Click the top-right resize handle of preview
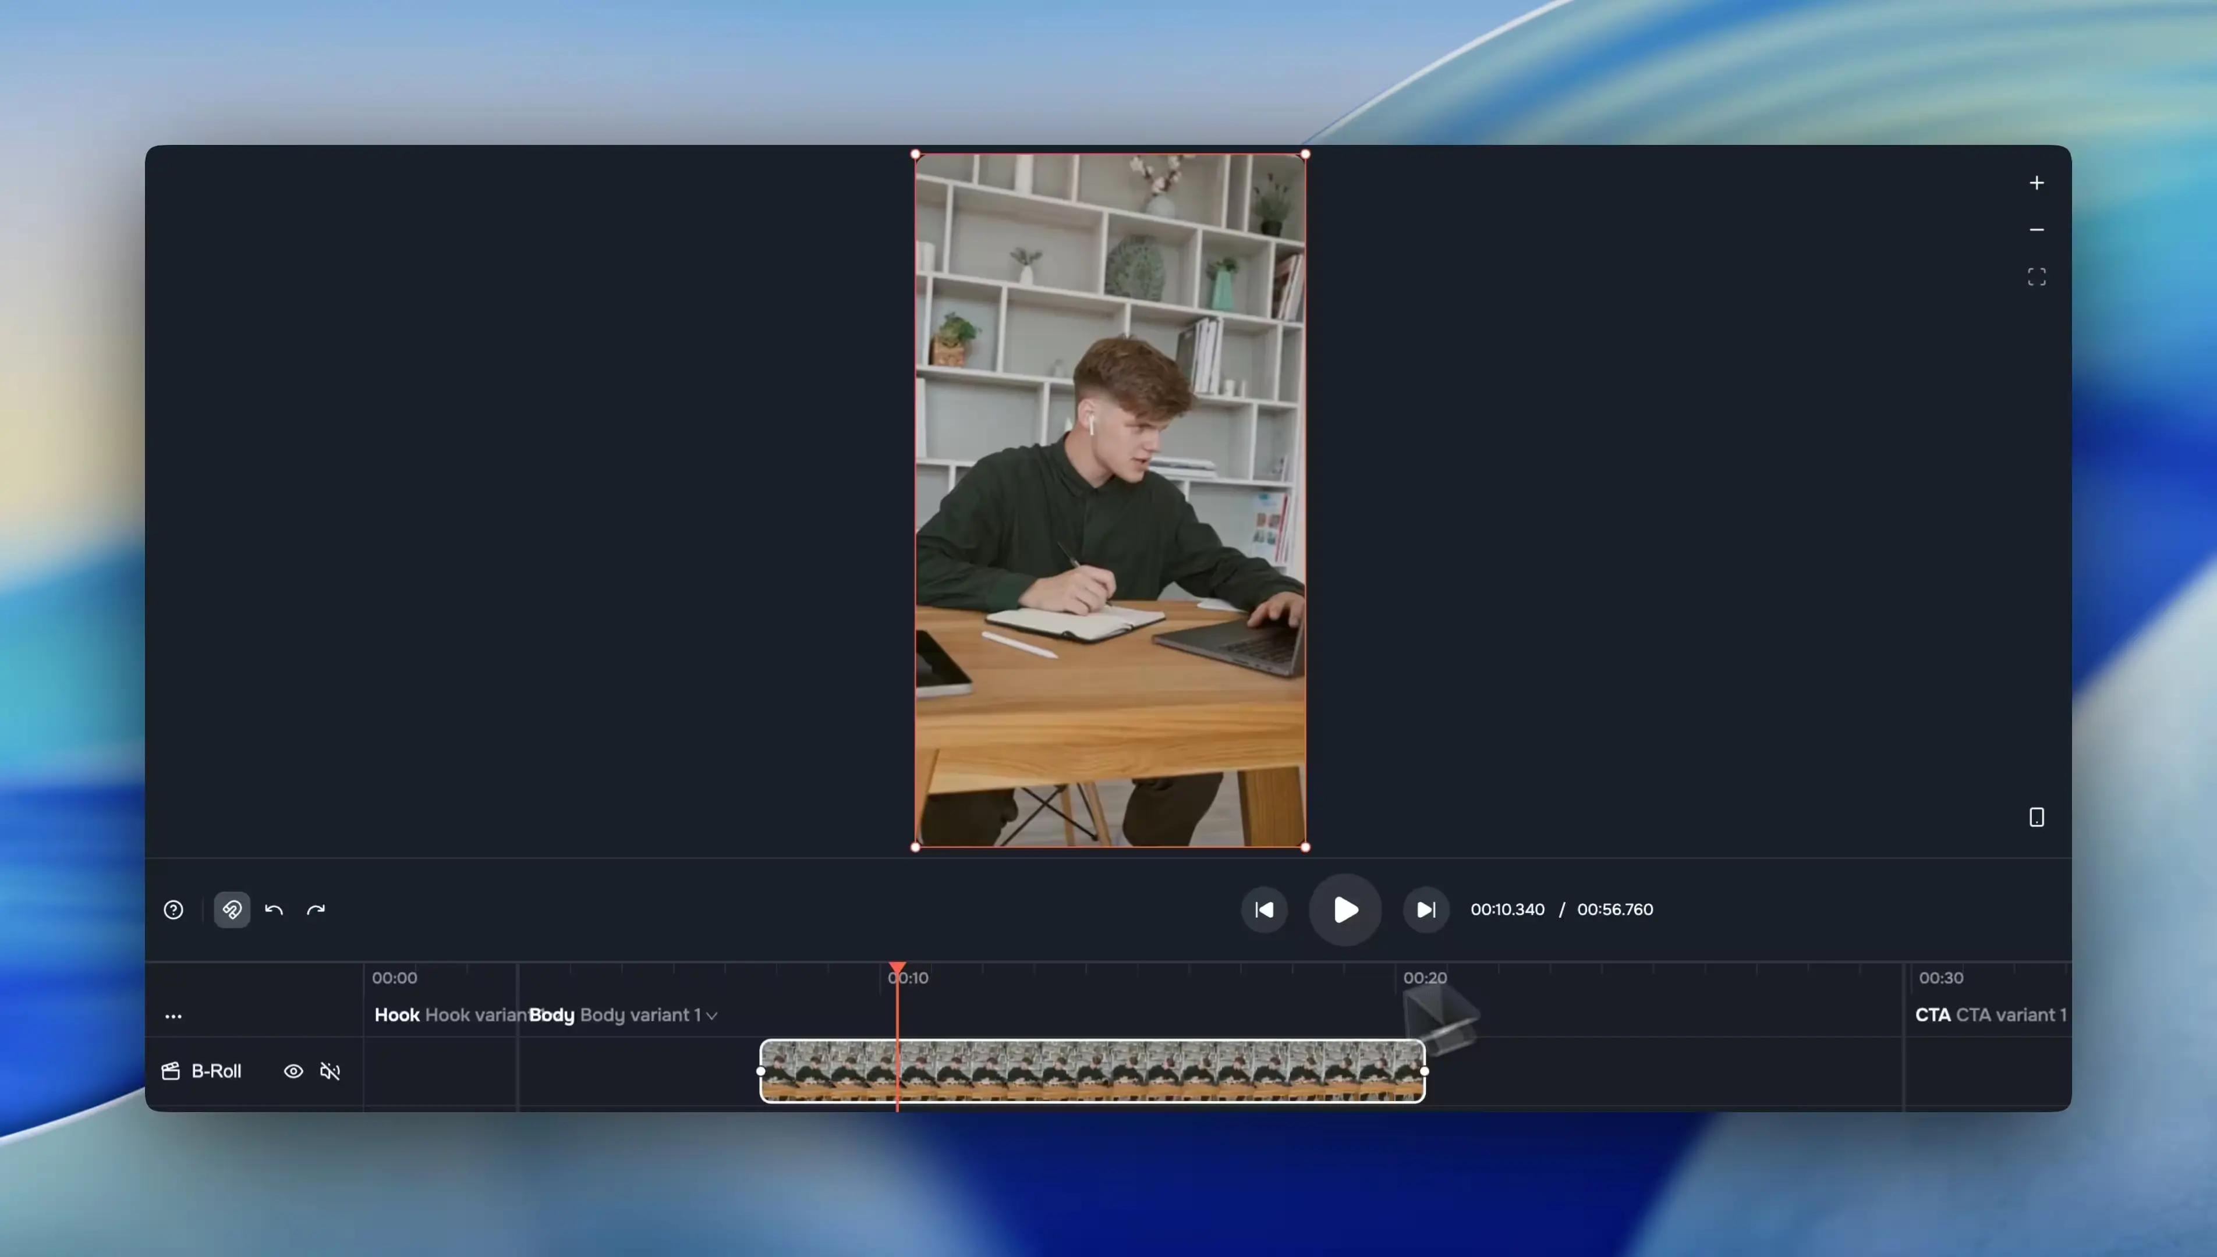This screenshot has height=1257, width=2217. [1305, 155]
